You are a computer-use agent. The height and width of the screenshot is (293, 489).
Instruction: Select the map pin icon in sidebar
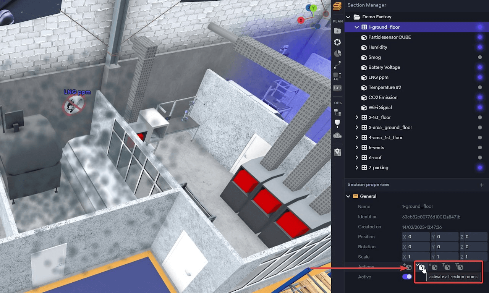[337, 152]
